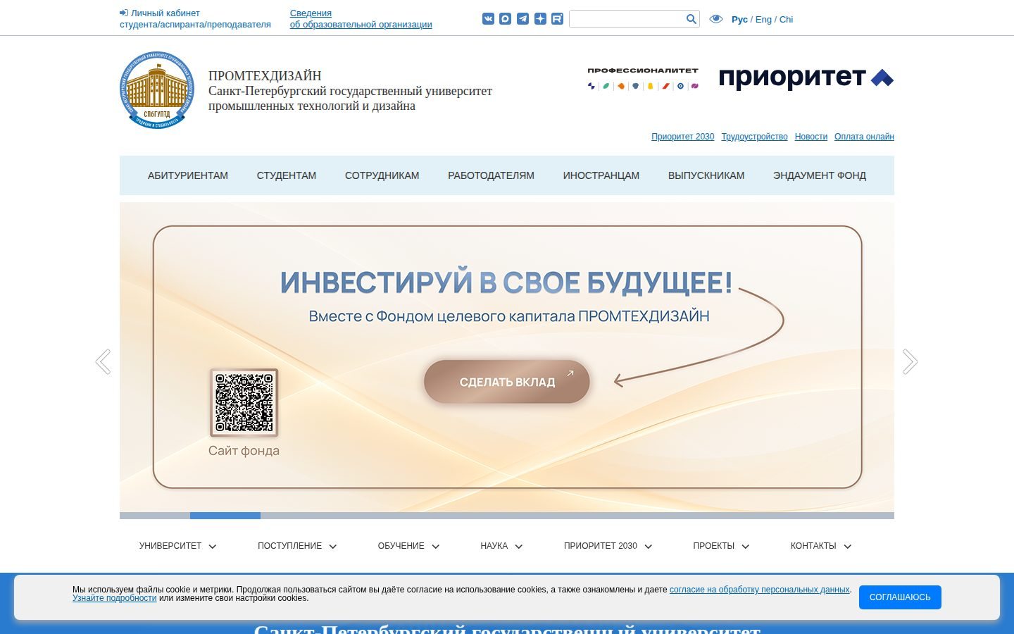Expand the ПРОЕКТЫ dropdown menu
Screen dimensions: 1014x634
[x=721, y=546]
